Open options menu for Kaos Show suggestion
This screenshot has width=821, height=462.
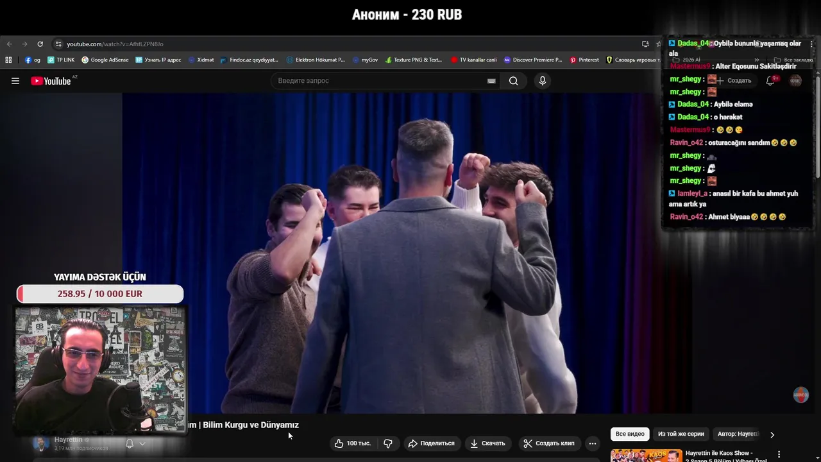click(779, 454)
